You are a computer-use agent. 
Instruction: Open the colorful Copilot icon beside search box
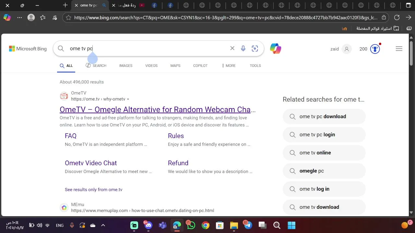276,49
